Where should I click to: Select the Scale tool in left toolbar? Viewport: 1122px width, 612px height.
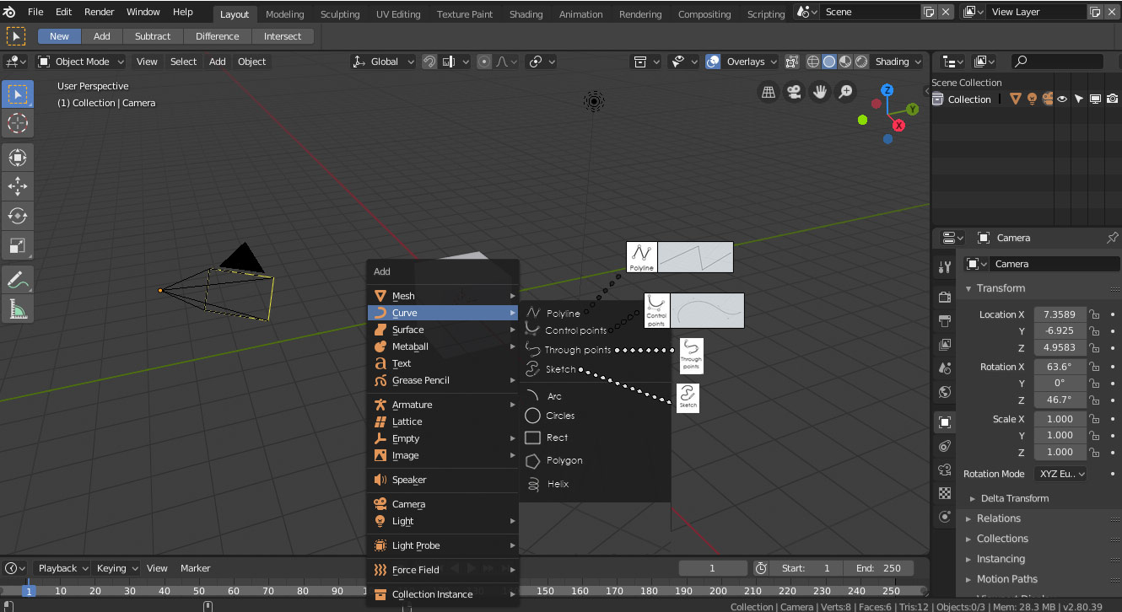tap(17, 245)
